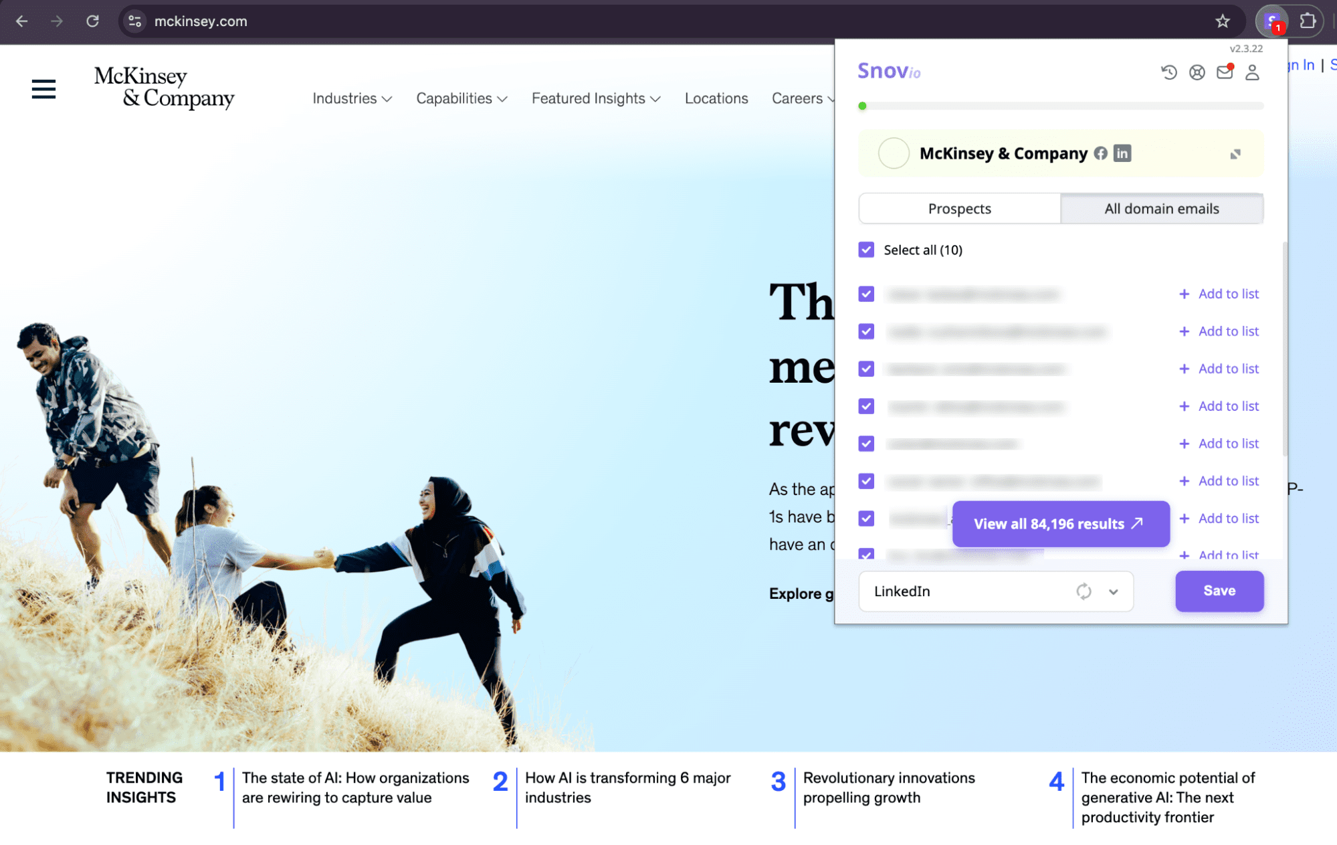Click the Snov.io help lifebuoy icon
Screen dimensions: 1337x845
point(1197,72)
